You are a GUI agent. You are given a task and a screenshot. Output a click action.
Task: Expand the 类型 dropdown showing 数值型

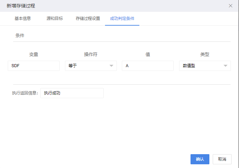(x=205, y=66)
